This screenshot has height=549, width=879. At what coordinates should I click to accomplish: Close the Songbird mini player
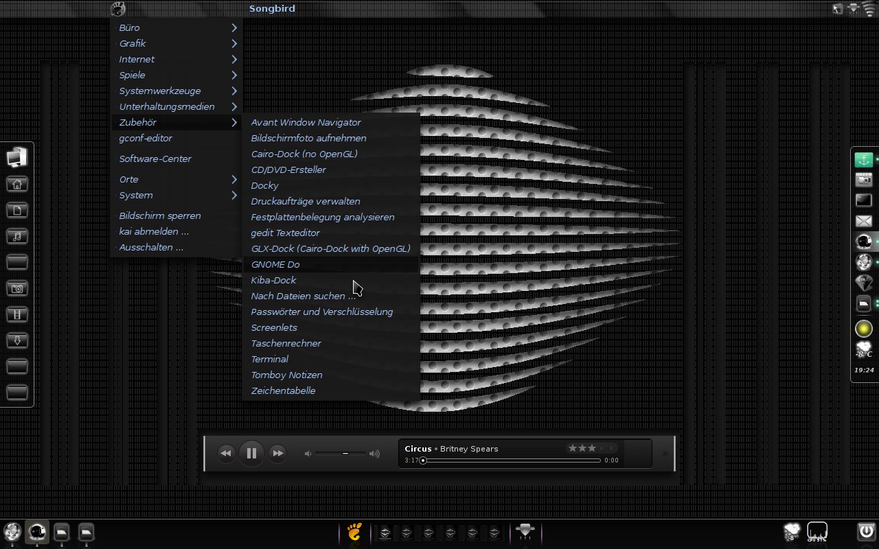[x=665, y=454]
